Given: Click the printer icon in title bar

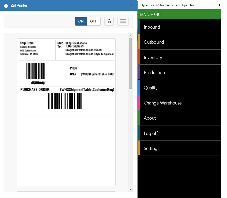Looking at the screenshot, I should tap(6, 5).
